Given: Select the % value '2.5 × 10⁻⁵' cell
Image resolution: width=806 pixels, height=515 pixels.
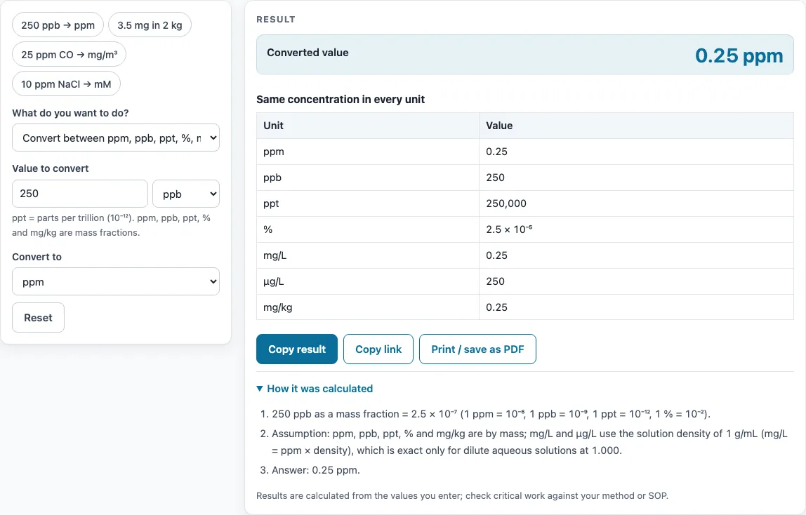Looking at the screenshot, I should pyautogui.click(x=636, y=229).
